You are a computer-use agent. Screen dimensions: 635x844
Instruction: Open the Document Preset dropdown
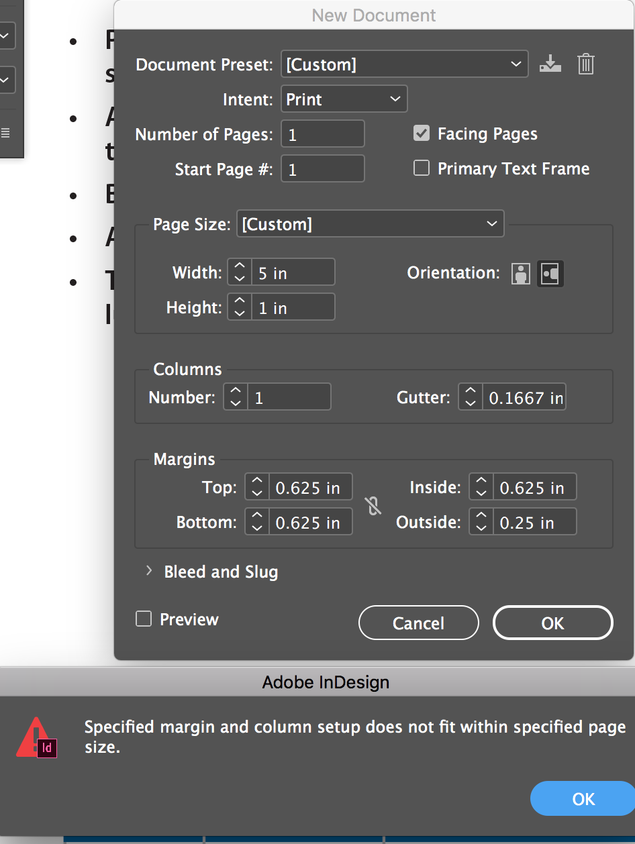point(403,64)
